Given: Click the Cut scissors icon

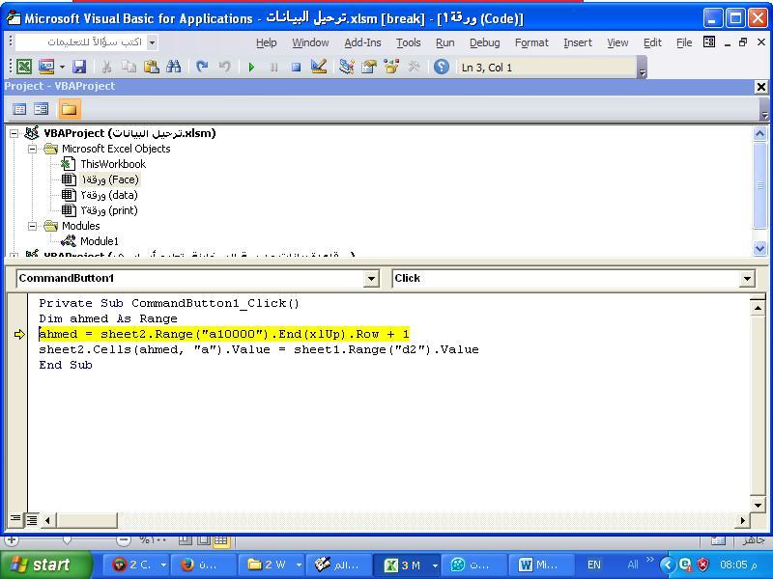Looking at the screenshot, I should pyautogui.click(x=106, y=67).
